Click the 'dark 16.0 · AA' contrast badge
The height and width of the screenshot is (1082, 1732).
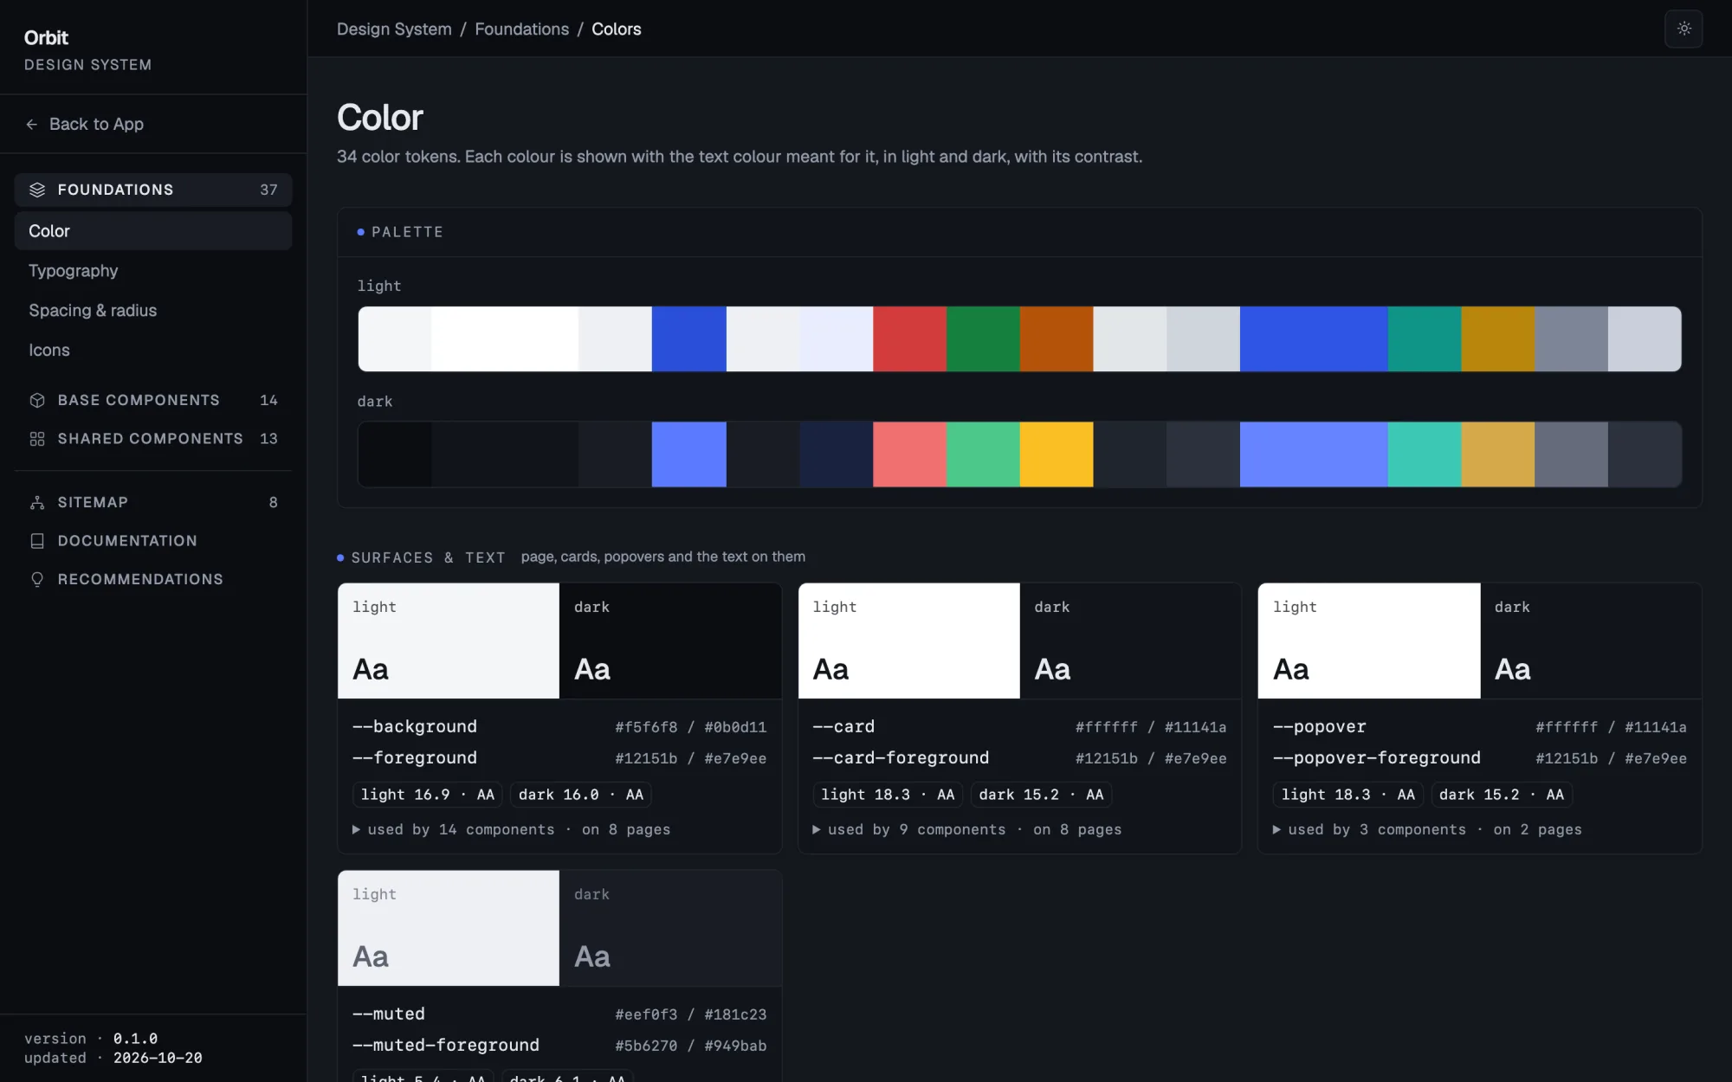pyautogui.click(x=581, y=795)
